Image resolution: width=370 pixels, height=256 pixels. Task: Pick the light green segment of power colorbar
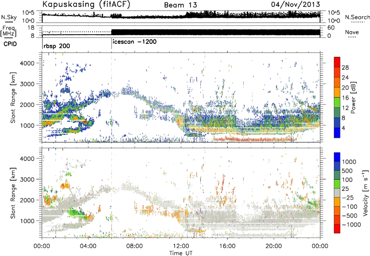(337, 103)
